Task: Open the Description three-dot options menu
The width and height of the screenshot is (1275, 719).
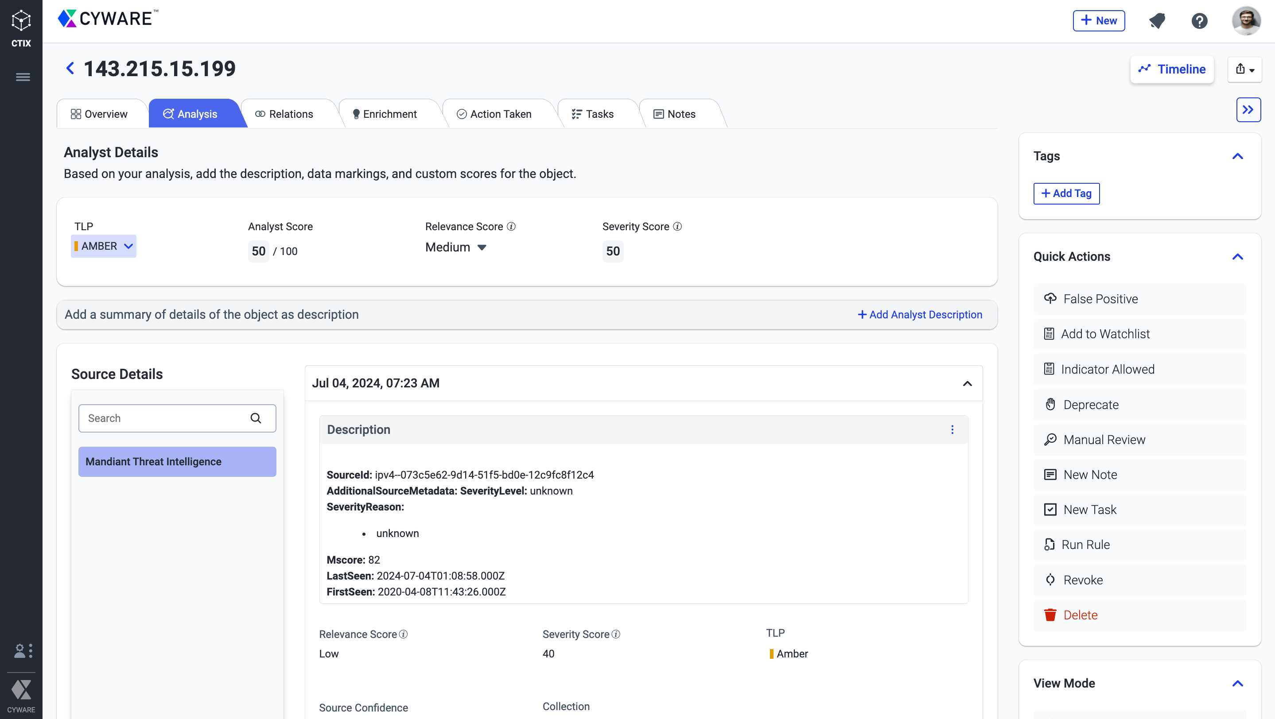Action: tap(952, 429)
